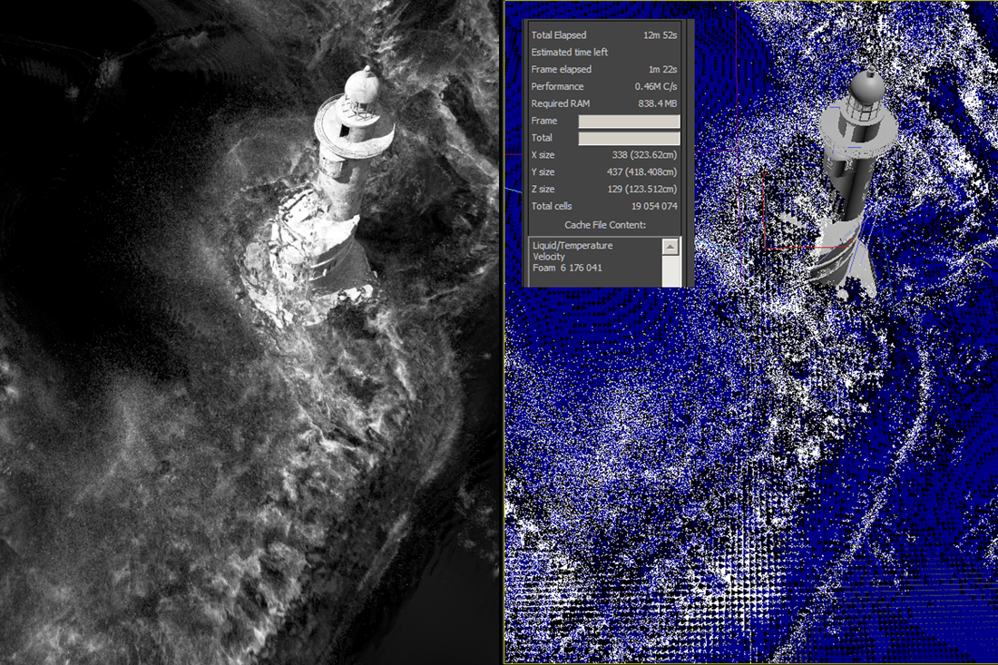Click the X size value 338

(644, 155)
